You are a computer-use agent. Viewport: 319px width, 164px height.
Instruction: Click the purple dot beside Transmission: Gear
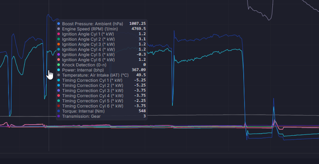point(59,116)
